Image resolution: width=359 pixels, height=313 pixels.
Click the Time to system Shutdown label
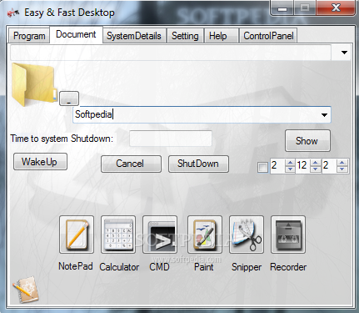point(62,139)
